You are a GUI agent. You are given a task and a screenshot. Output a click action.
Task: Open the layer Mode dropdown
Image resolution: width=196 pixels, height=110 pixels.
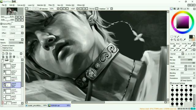[16, 39]
